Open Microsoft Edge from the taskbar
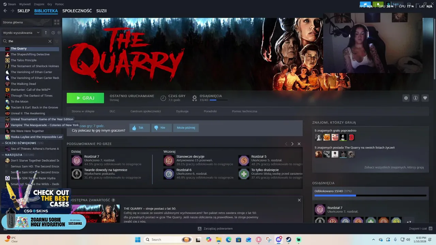 [x=229, y=240]
